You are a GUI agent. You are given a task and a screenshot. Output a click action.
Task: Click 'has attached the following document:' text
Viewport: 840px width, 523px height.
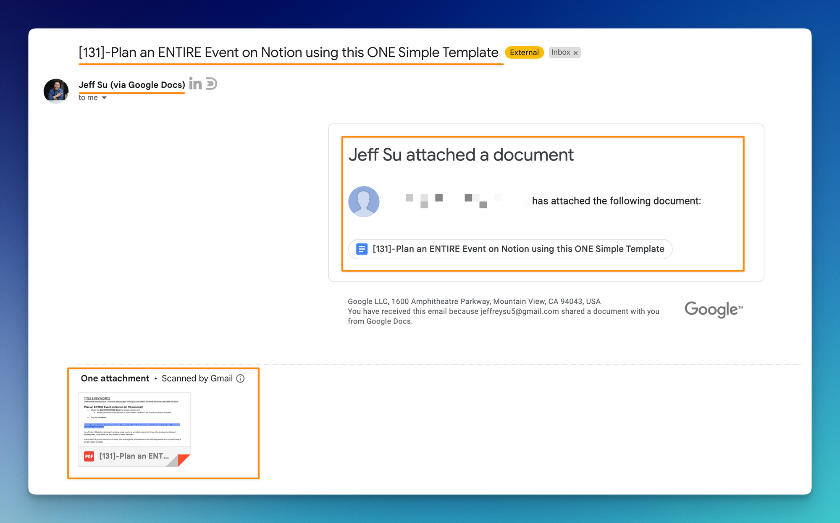(x=617, y=201)
